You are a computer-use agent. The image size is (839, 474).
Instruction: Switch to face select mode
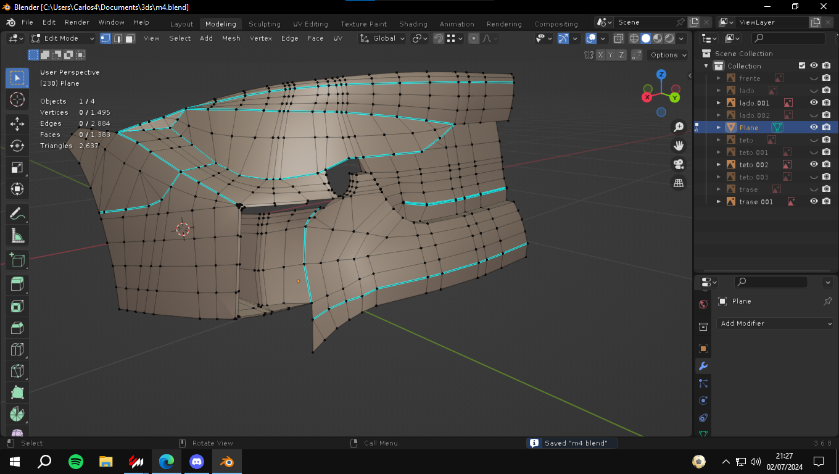(x=130, y=38)
